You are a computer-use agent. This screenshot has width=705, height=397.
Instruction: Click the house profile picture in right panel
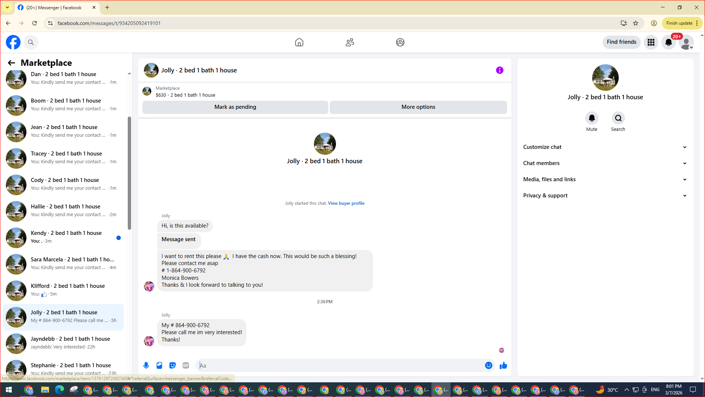(605, 78)
